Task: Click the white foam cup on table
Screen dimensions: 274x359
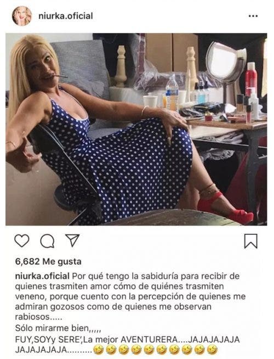Action: coord(150,101)
